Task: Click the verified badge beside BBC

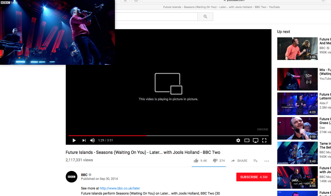Action: click(x=90, y=175)
